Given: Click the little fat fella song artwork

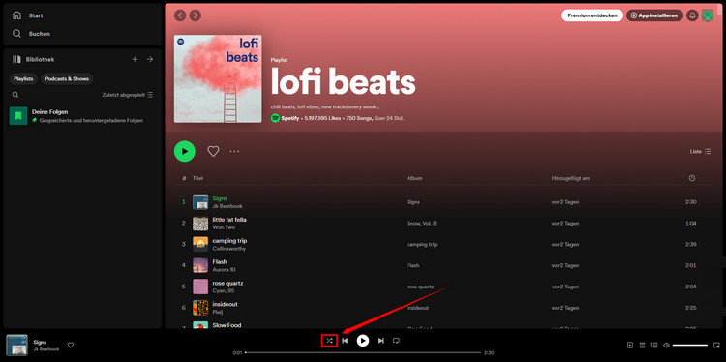Looking at the screenshot, I should pos(200,224).
